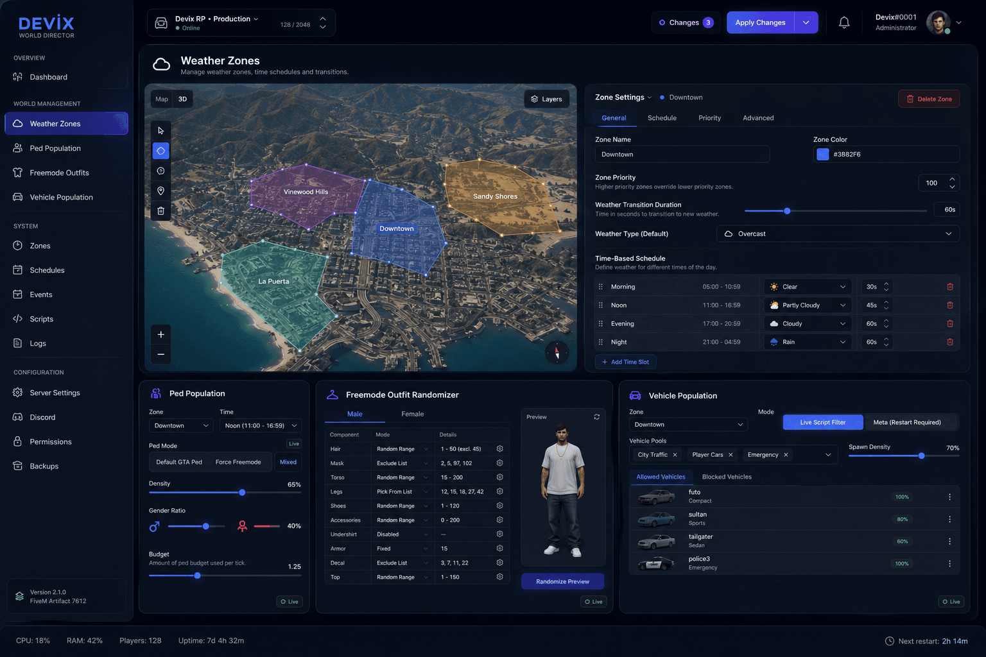
Task: Open the futo vehicle options menu
Action: tap(949, 497)
